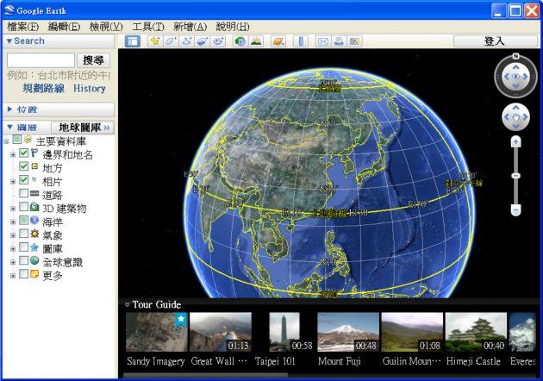This screenshot has height=381, width=543.
Task: Click the 登入 sign-in button
Action: (x=495, y=41)
